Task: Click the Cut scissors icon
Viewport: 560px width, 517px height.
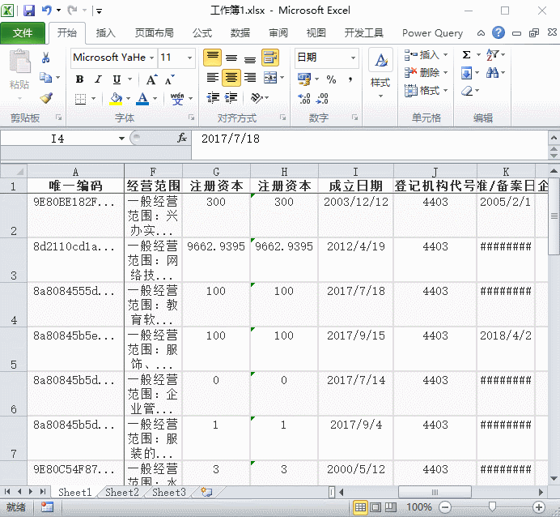Action: coord(45,58)
